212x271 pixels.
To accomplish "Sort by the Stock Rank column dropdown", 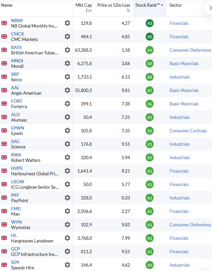I will pyautogui.click(x=149, y=5).
